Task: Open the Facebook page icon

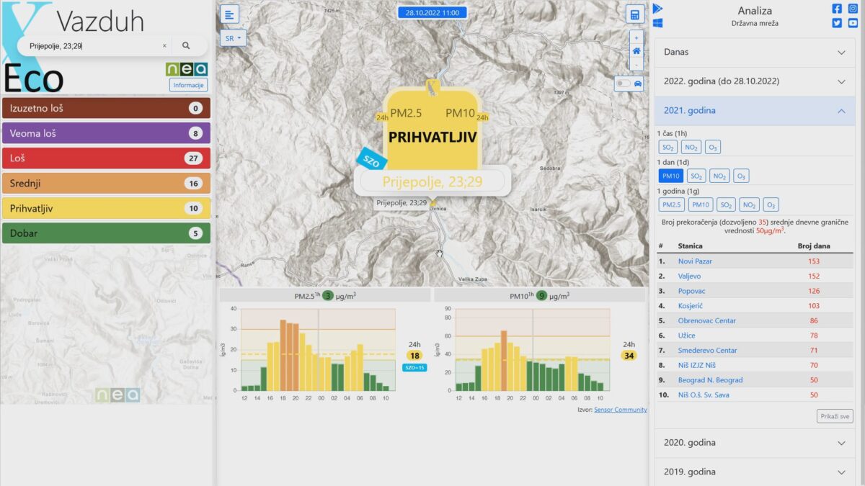Action: pyautogui.click(x=837, y=9)
